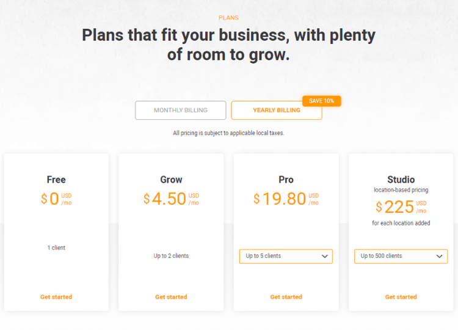The image size is (458, 330).
Task: Click the chevron arrow in Pro dropdown
Action: click(324, 256)
